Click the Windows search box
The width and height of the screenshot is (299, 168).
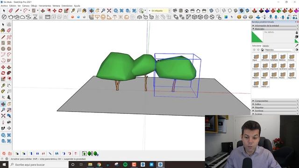(38, 165)
